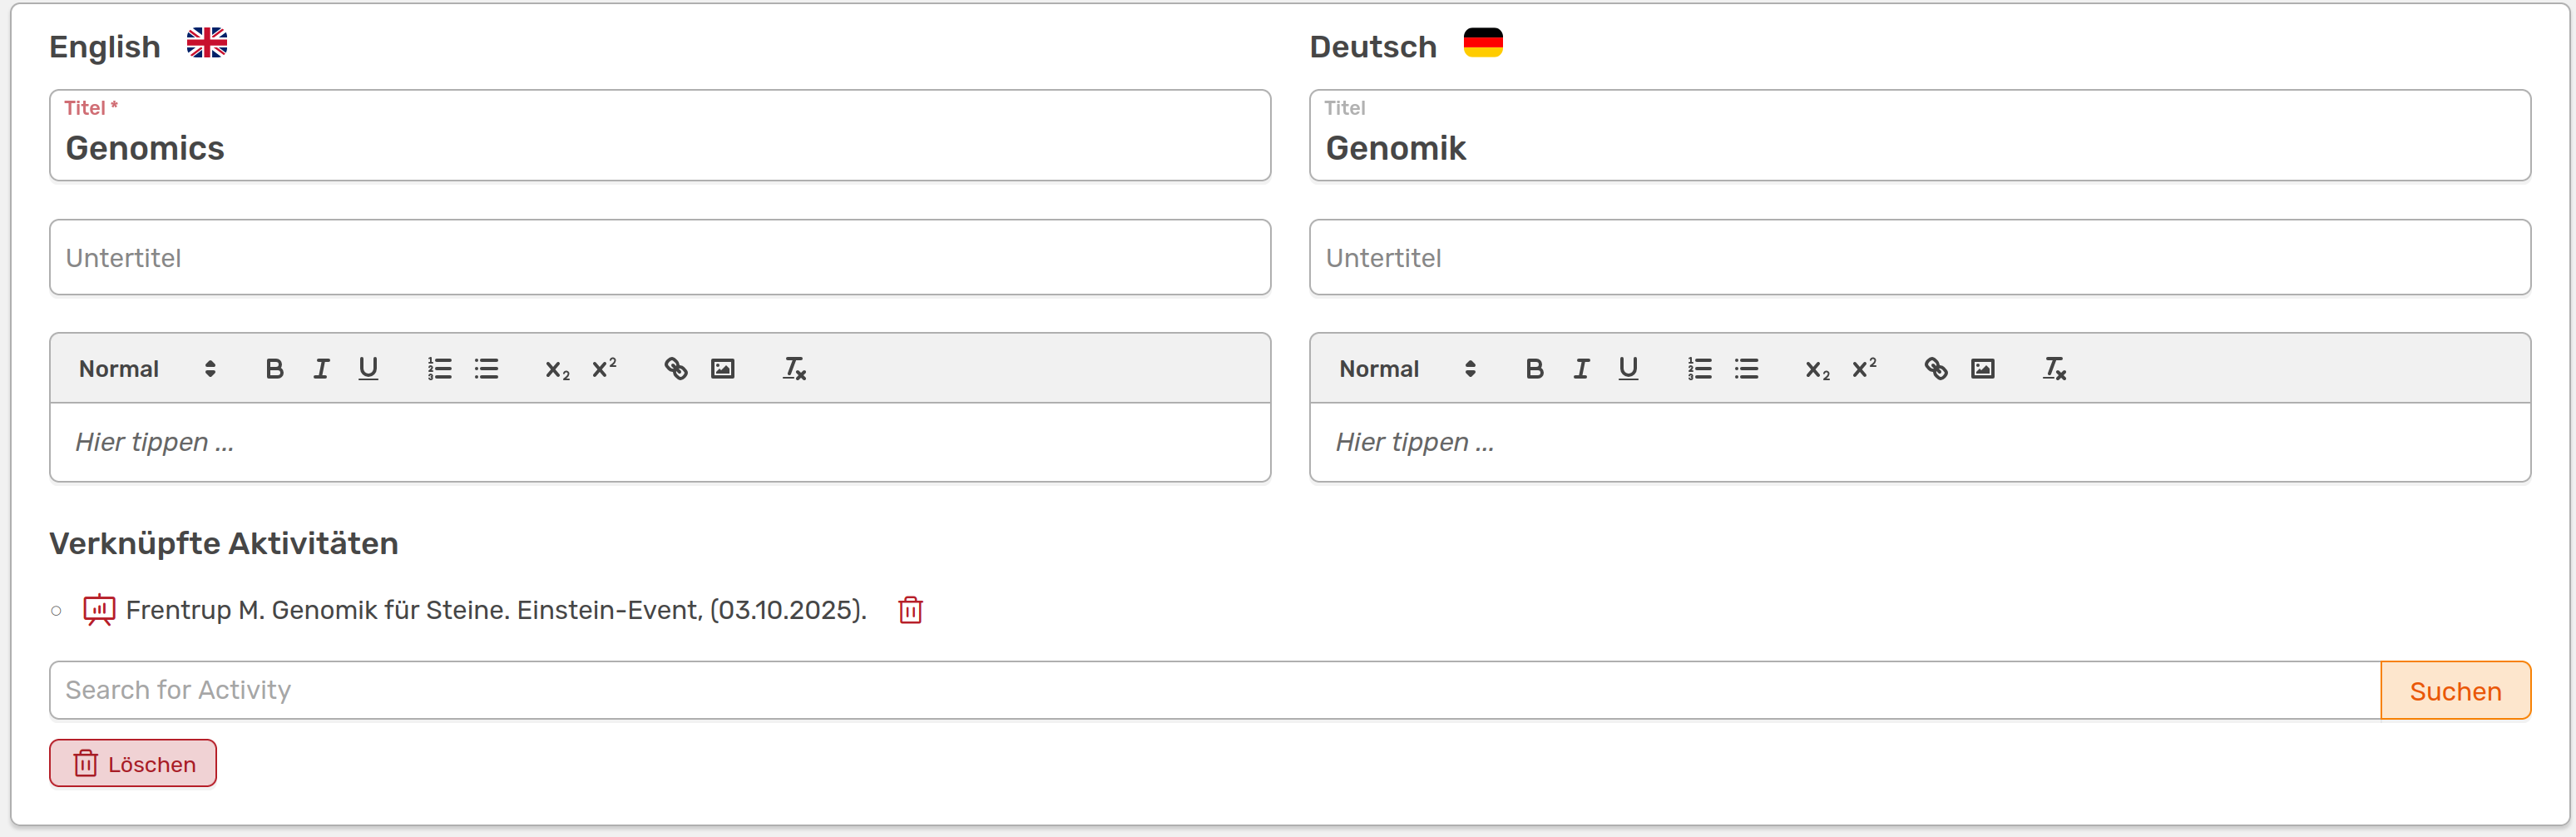Click the Suchen button
This screenshot has width=2576, height=837.
pos(2455,691)
